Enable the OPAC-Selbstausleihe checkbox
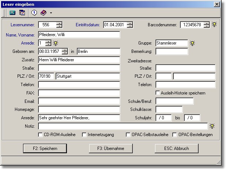The width and height of the screenshot is (226, 170). (x=128, y=135)
